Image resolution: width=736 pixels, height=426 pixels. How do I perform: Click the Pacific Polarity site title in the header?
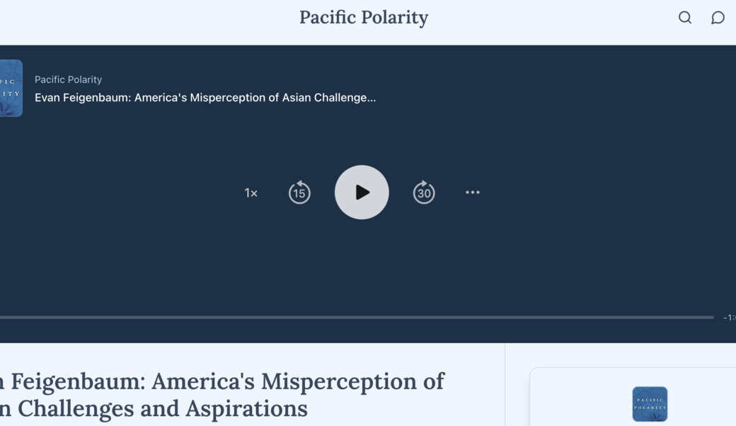coord(364,18)
